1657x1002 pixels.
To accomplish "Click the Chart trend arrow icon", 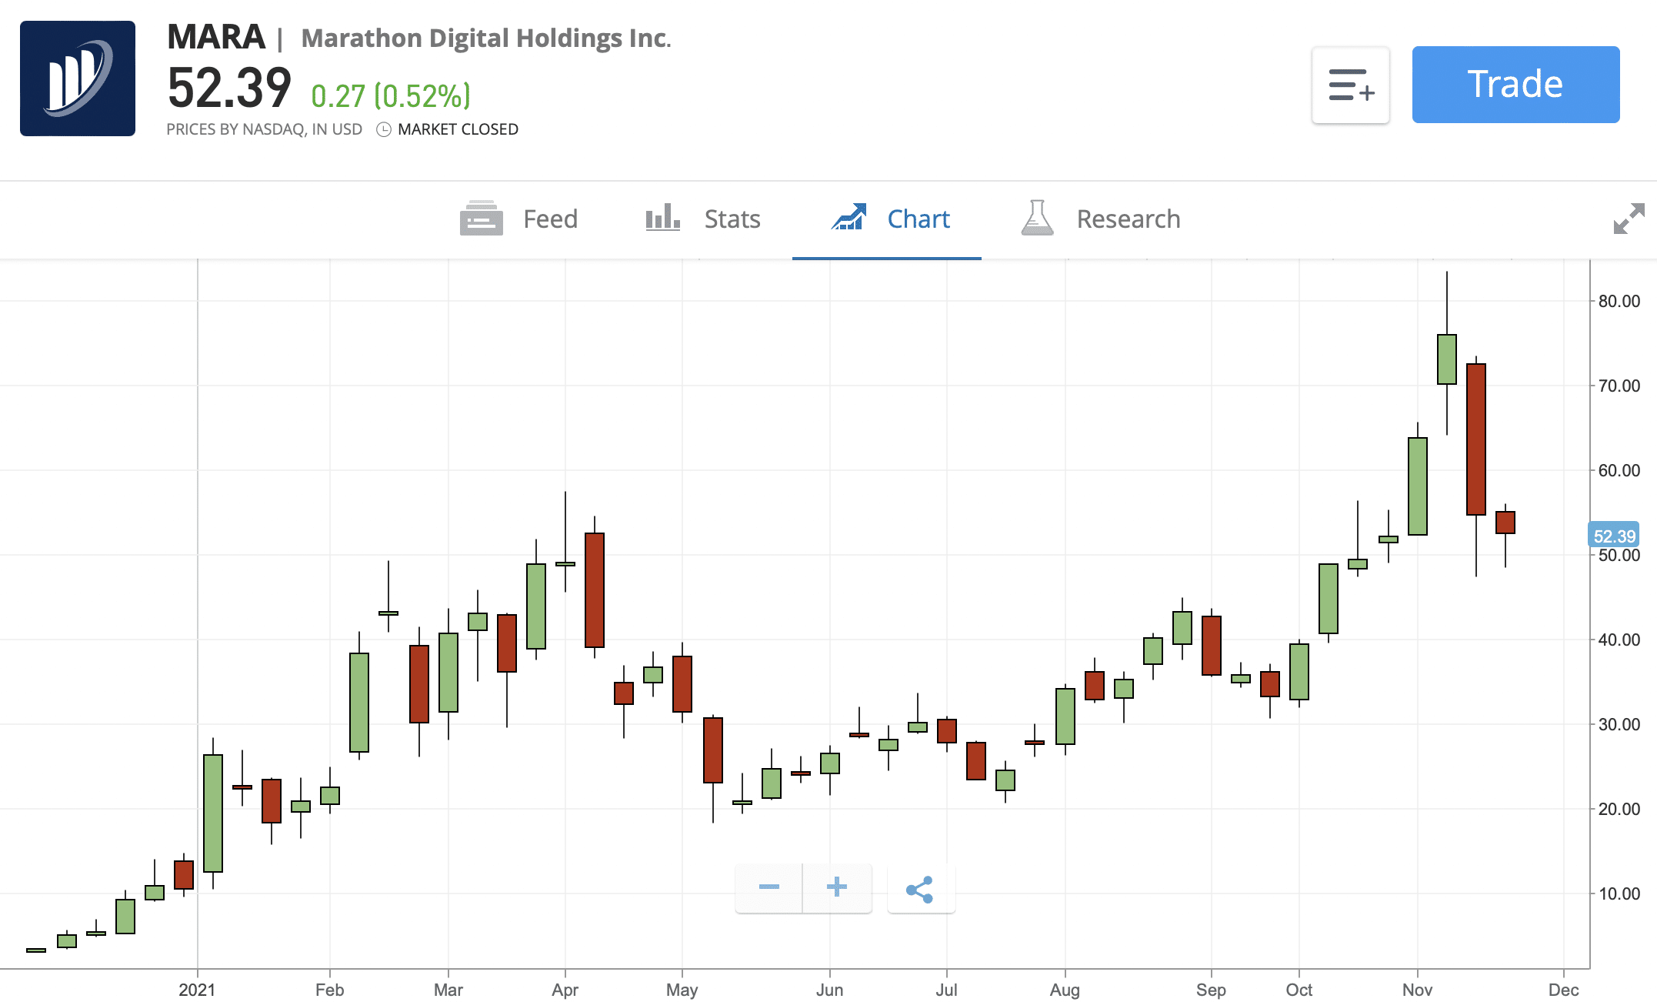I will (x=849, y=217).
